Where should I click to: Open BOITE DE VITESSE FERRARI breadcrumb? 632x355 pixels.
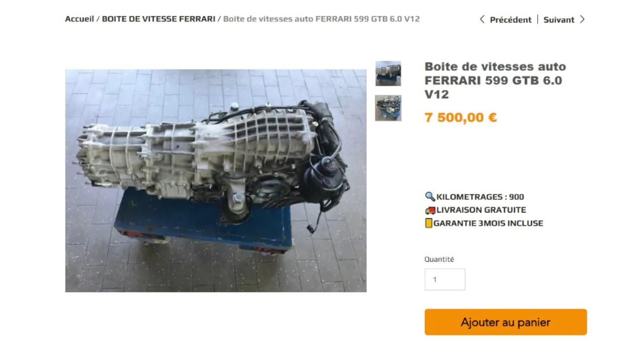[158, 19]
